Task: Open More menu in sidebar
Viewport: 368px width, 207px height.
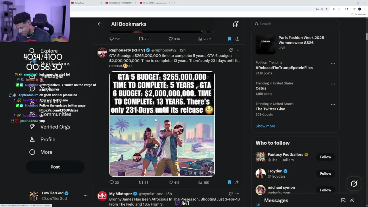Action: click(x=41, y=152)
